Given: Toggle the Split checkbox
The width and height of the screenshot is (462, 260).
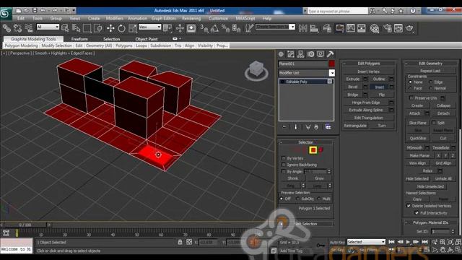Looking at the screenshot, I should (x=434, y=123).
